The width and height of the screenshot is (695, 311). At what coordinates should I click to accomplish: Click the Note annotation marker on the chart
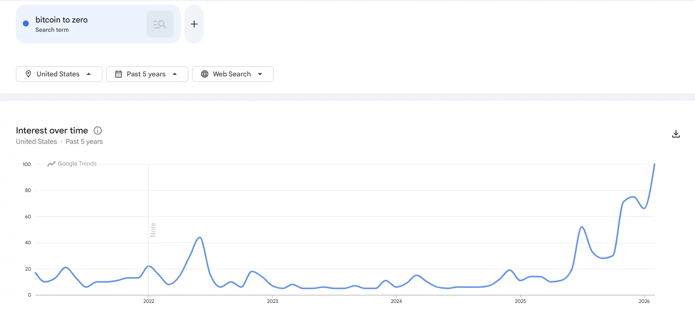click(153, 230)
